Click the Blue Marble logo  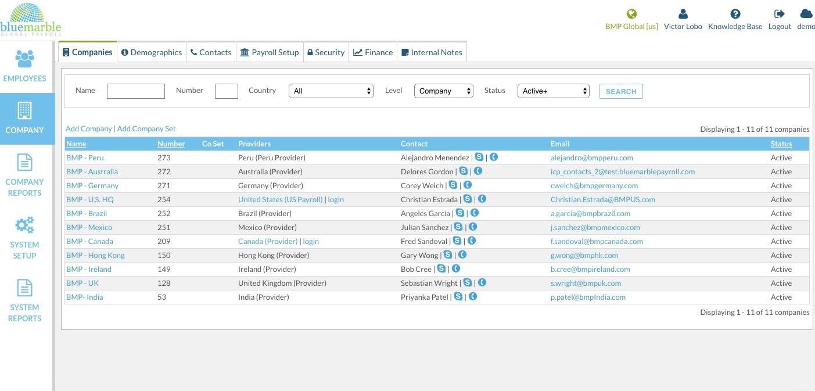click(30, 20)
